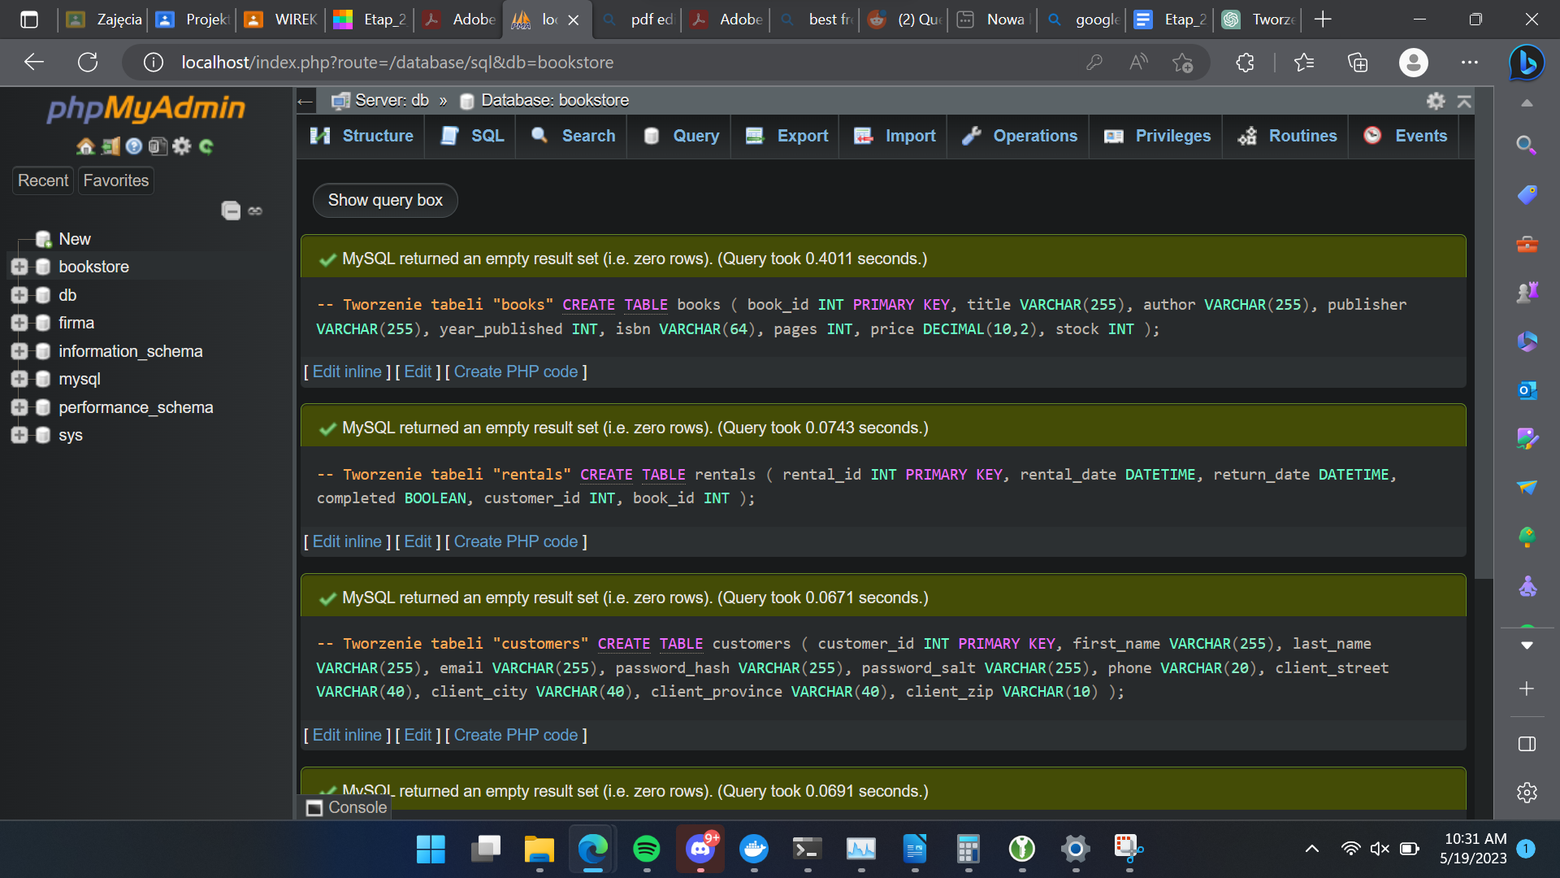Open the Privileges tab
This screenshot has height=878, width=1560.
click(1158, 136)
